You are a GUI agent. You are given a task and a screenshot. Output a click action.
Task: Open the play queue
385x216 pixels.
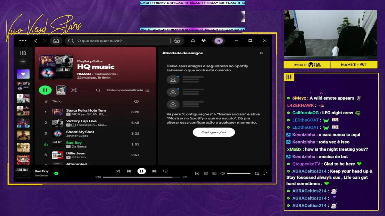pos(206,173)
